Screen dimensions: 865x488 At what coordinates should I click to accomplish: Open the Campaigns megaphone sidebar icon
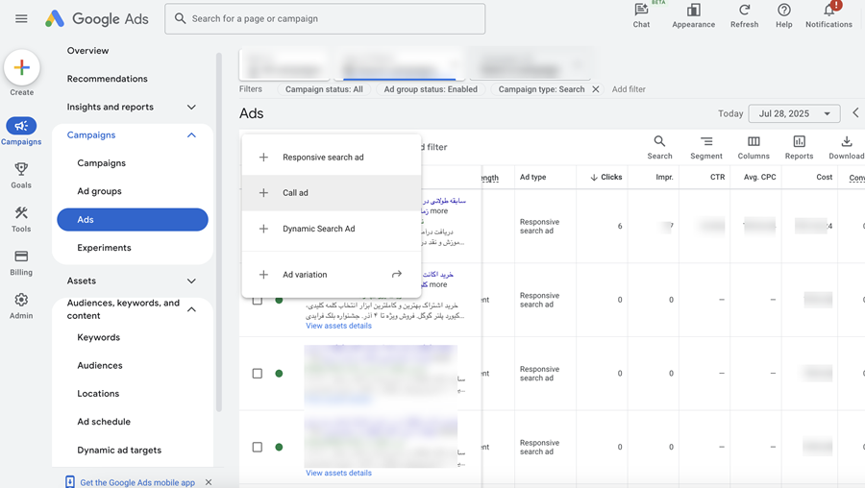coord(21,126)
